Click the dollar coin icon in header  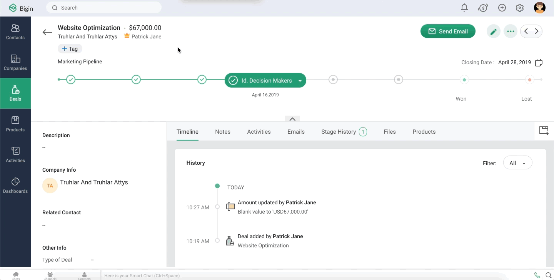click(483, 8)
